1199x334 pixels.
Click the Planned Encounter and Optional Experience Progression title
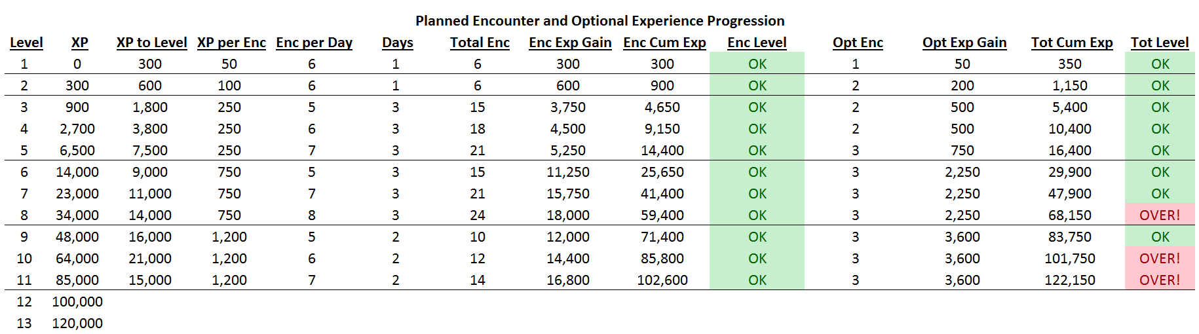599,21
